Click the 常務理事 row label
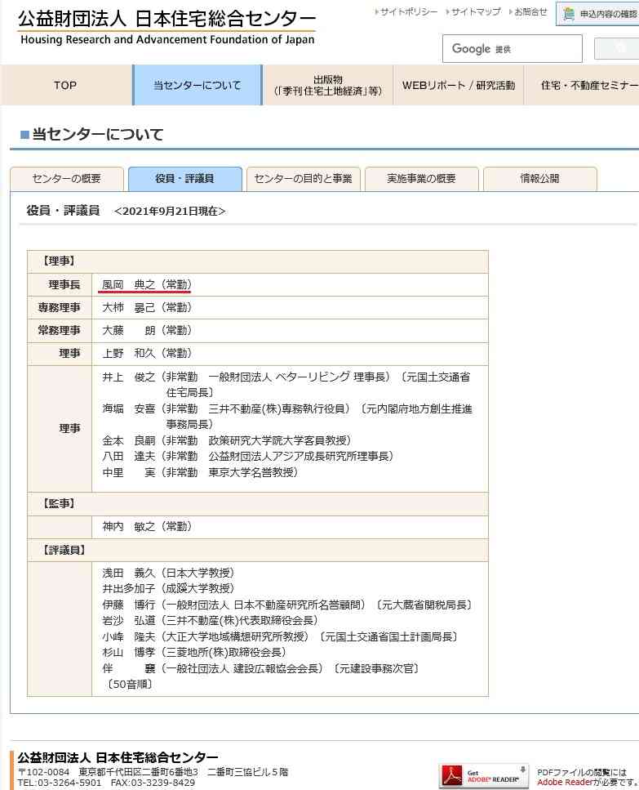 coord(60,331)
